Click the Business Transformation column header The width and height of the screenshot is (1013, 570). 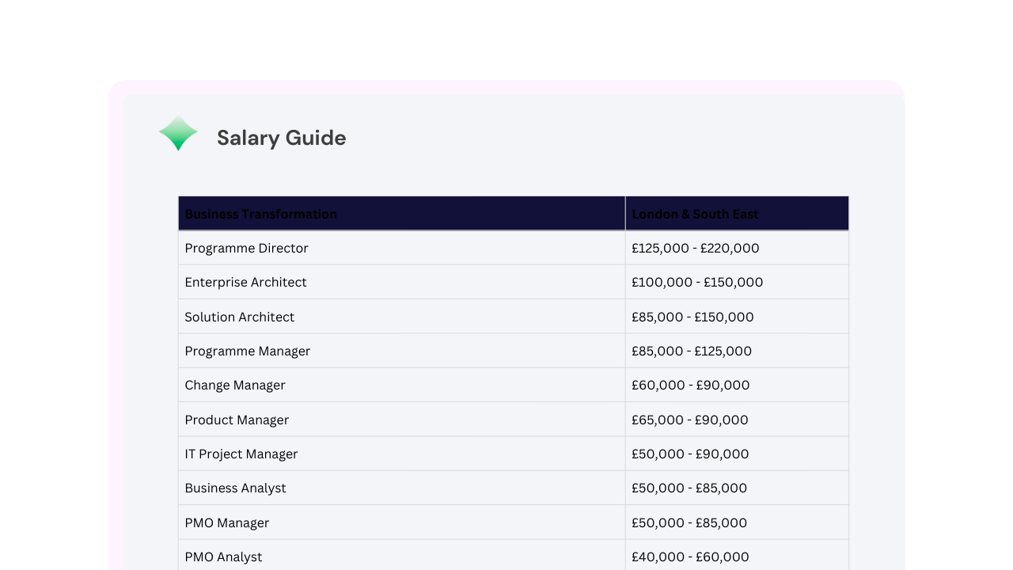(x=260, y=214)
